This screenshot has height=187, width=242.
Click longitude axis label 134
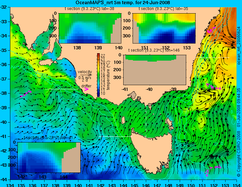[x=10, y=185]
